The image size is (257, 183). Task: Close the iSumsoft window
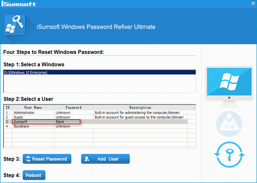tap(253, 3)
